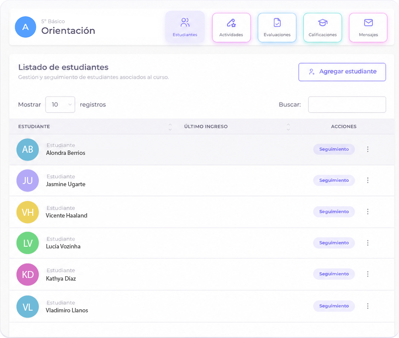Screen dimensions: 399x338
Task: Focus the Buscar search field
Action: pyautogui.click(x=347, y=104)
